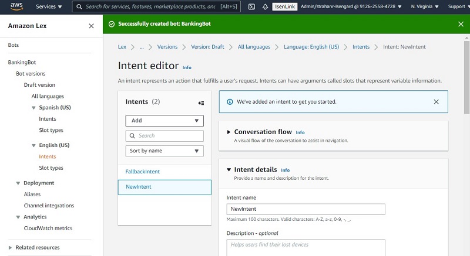Open Intents under English (US)

coord(48,156)
